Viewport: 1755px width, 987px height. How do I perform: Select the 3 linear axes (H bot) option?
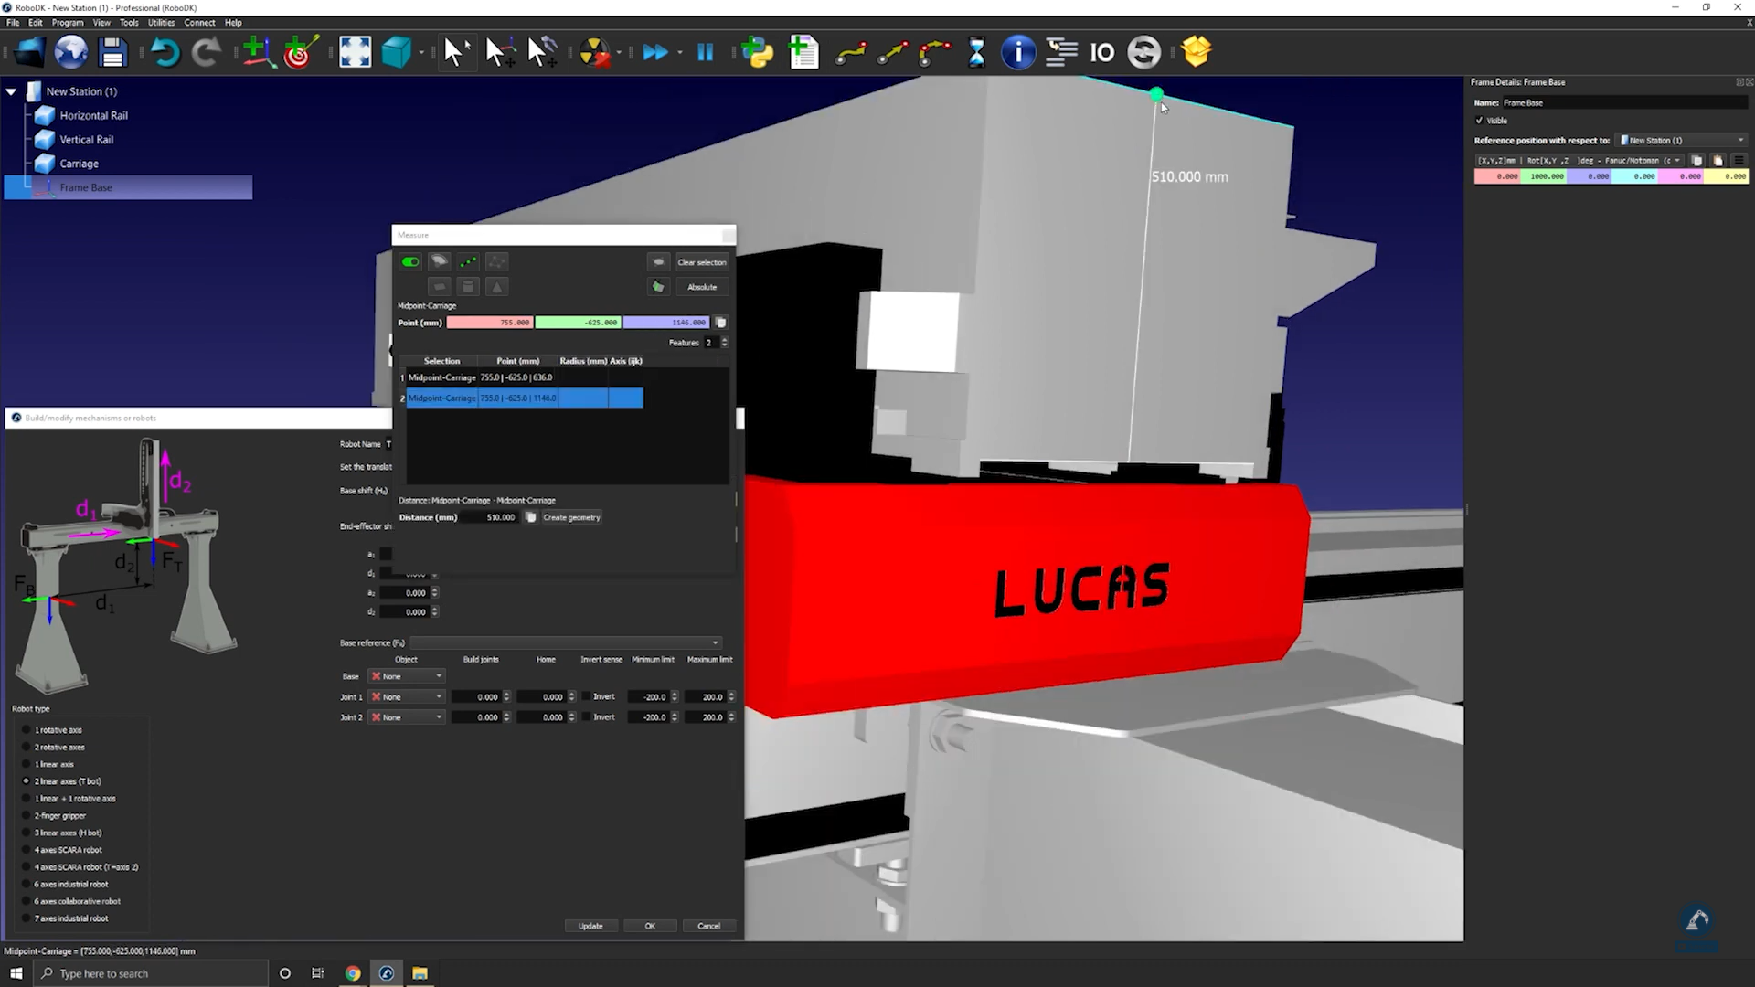(27, 833)
